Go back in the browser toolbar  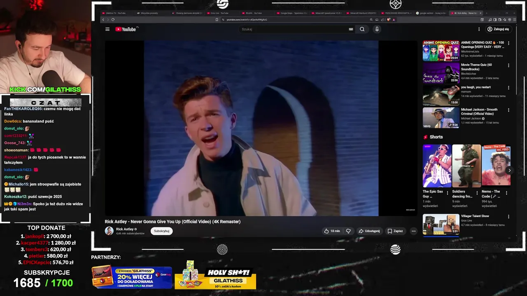point(103,19)
